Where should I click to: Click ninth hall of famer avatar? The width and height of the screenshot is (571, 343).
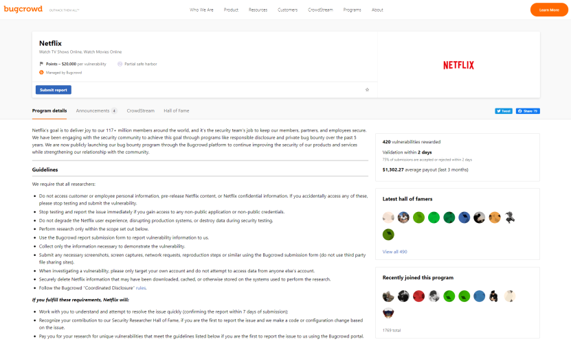pyautogui.click(x=510, y=217)
